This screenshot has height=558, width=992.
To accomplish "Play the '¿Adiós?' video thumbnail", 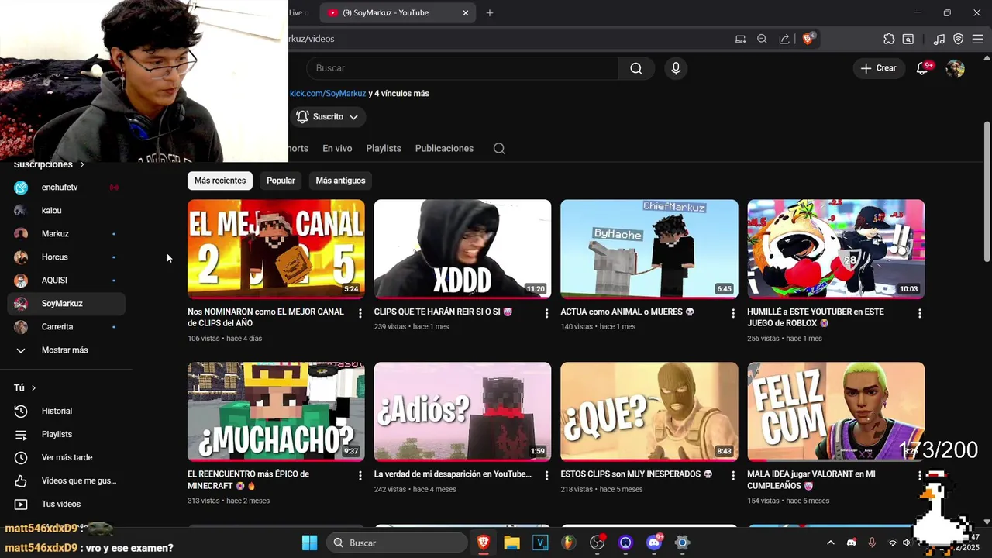I will pyautogui.click(x=463, y=412).
